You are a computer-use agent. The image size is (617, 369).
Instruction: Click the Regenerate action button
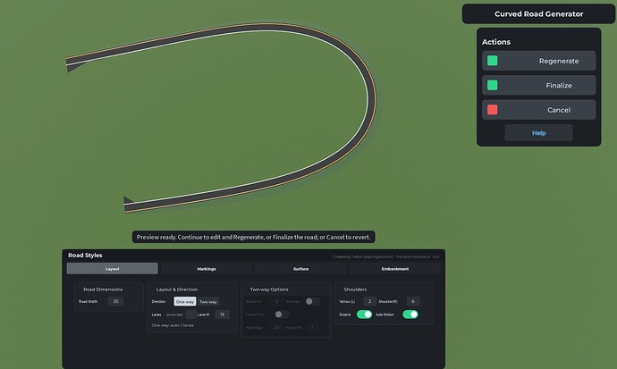(538, 61)
